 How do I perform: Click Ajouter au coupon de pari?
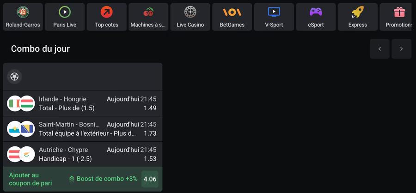tap(30, 179)
